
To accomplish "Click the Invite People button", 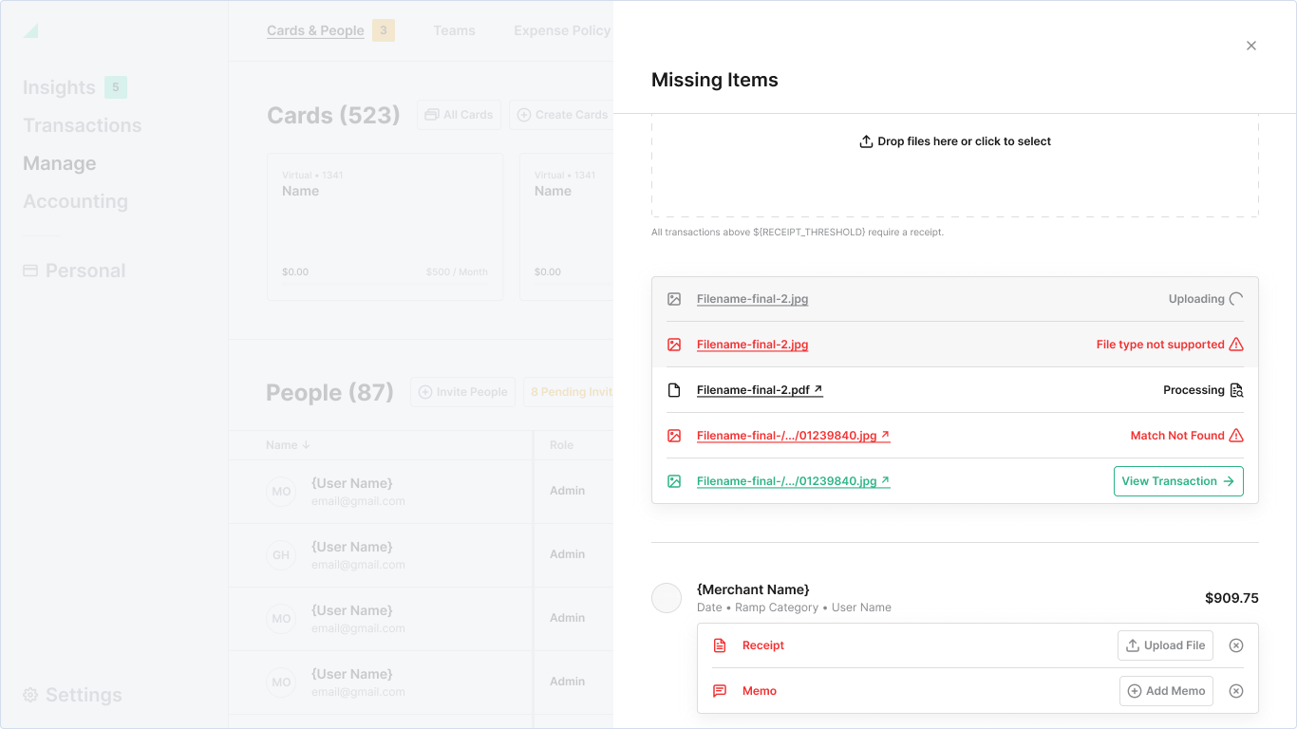I will (463, 392).
